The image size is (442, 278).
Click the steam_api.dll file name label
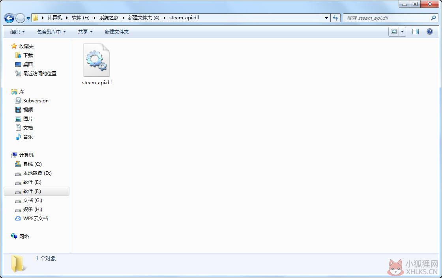click(97, 83)
